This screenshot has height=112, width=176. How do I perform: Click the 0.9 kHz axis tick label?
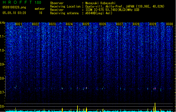[2, 64]
